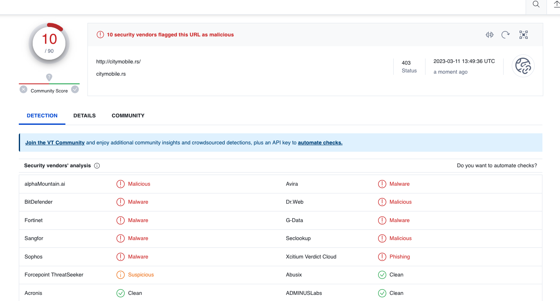This screenshot has width=560, height=301.
Task: Click the 'a moment ago' timestamp
Action: coord(450,72)
